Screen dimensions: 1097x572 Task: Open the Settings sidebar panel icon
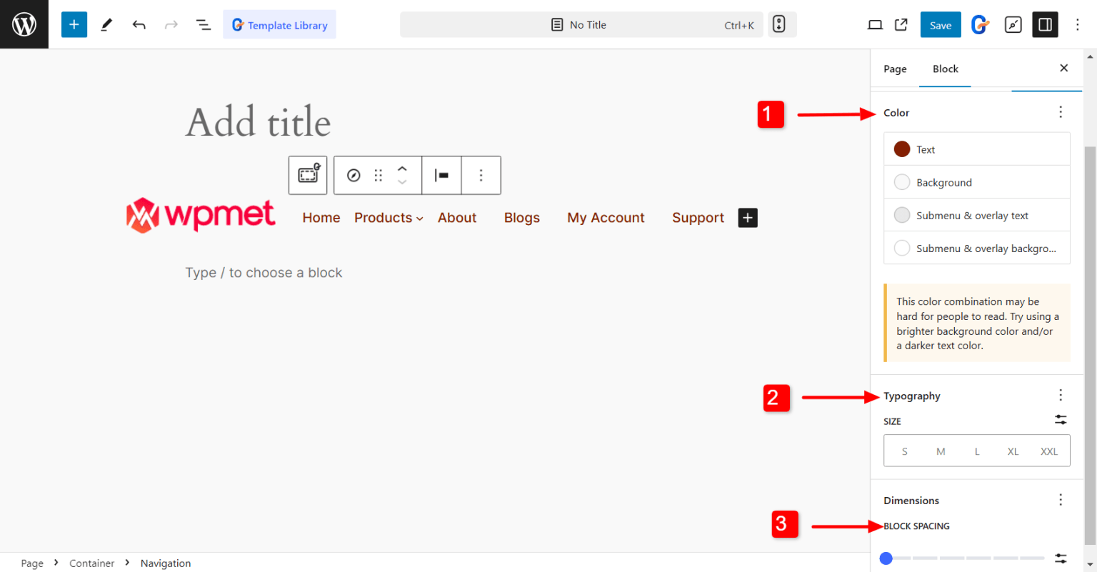(x=1045, y=24)
